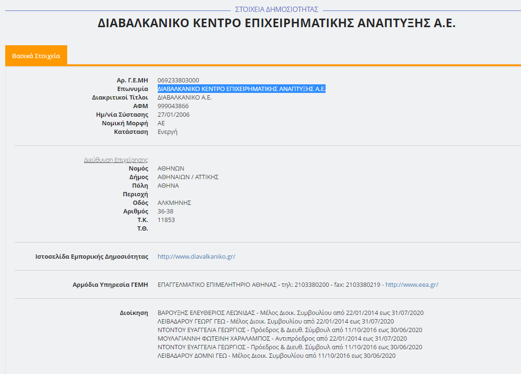Open the diavalkaniko.gr website link
Screen dimensions: 521x374
coord(196,256)
